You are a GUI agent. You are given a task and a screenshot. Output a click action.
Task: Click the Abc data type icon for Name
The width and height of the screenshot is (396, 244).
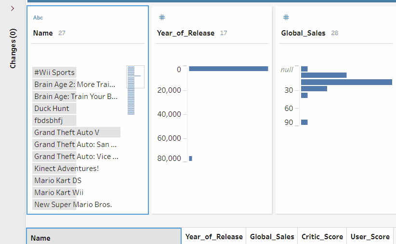pyautogui.click(x=38, y=18)
